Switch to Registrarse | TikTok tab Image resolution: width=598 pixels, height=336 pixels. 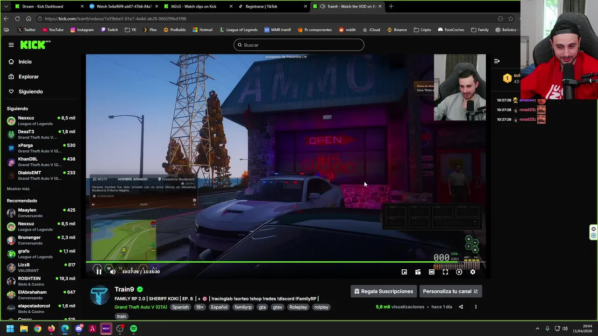(x=273, y=7)
